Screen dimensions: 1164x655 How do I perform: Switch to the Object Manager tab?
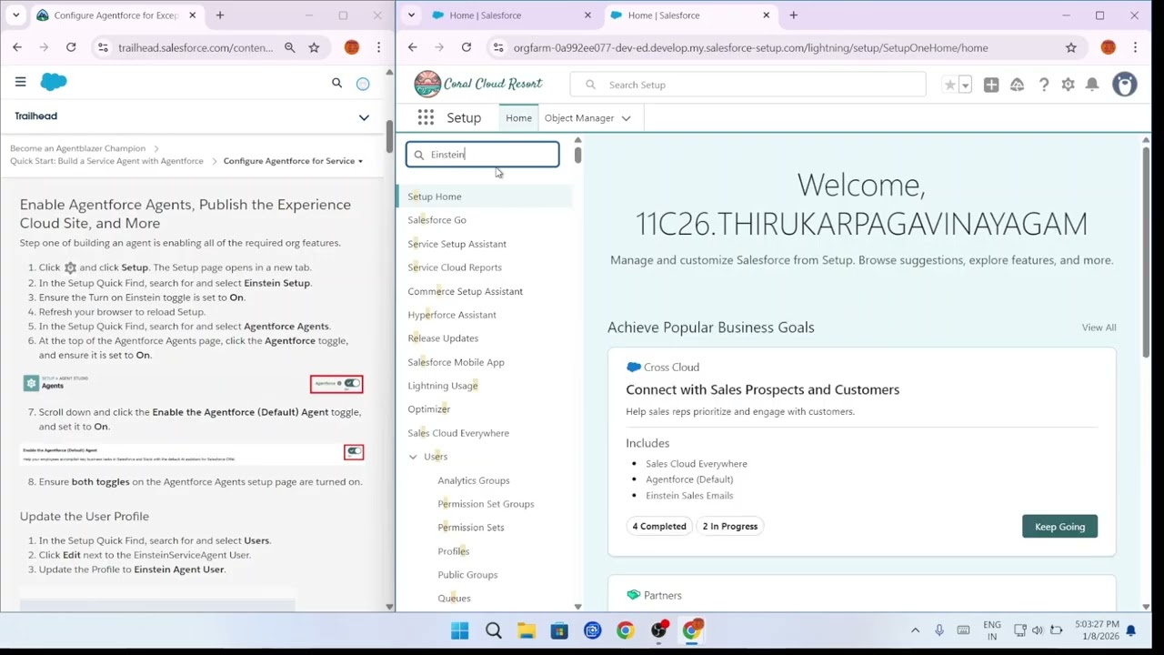(x=579, y=118)
